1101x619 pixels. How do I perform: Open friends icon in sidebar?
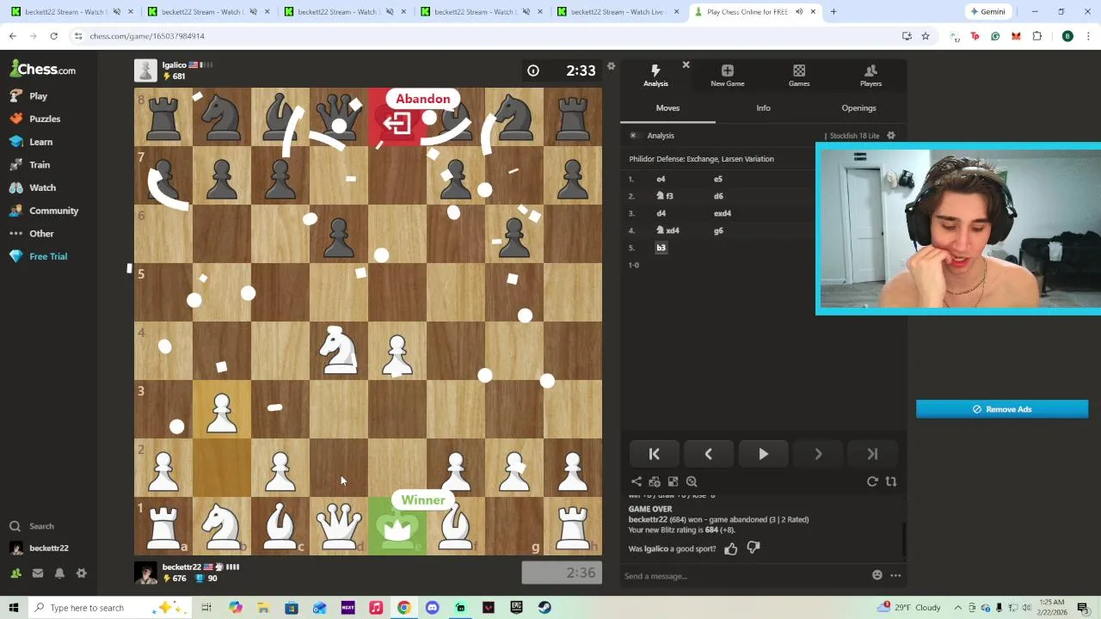tap(15, 573)
